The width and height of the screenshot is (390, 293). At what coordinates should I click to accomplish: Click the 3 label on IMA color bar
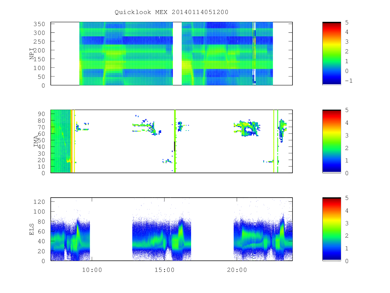point(346,135)
